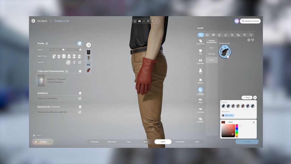291x164 pixels.
Task: Open the Ambitions edit selector
Action: tap(80, 98)
